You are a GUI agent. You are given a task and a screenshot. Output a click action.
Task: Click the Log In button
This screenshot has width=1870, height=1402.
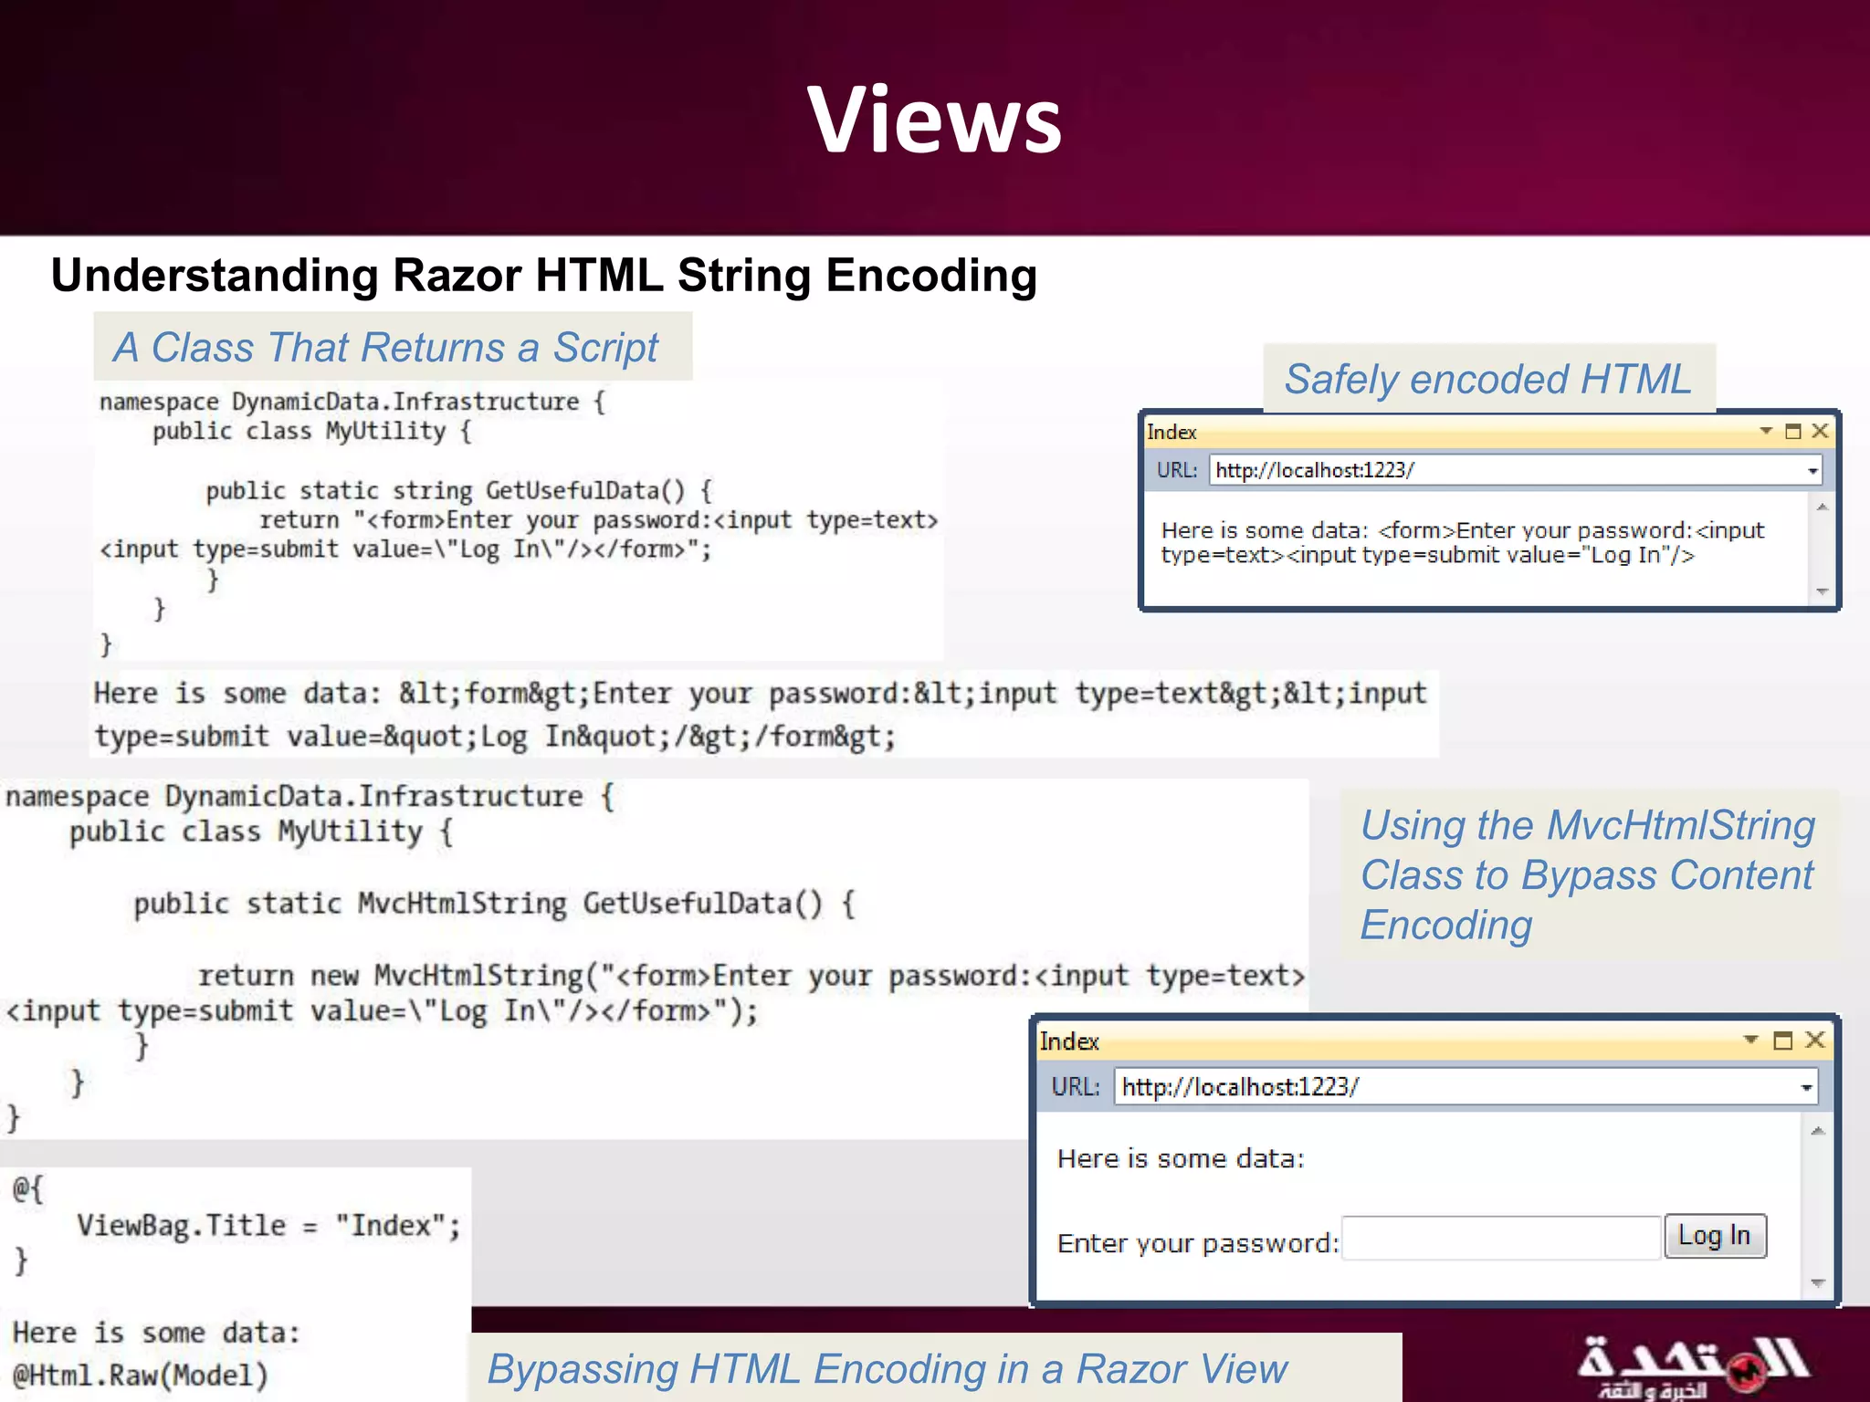[x=1715, y=1236]
